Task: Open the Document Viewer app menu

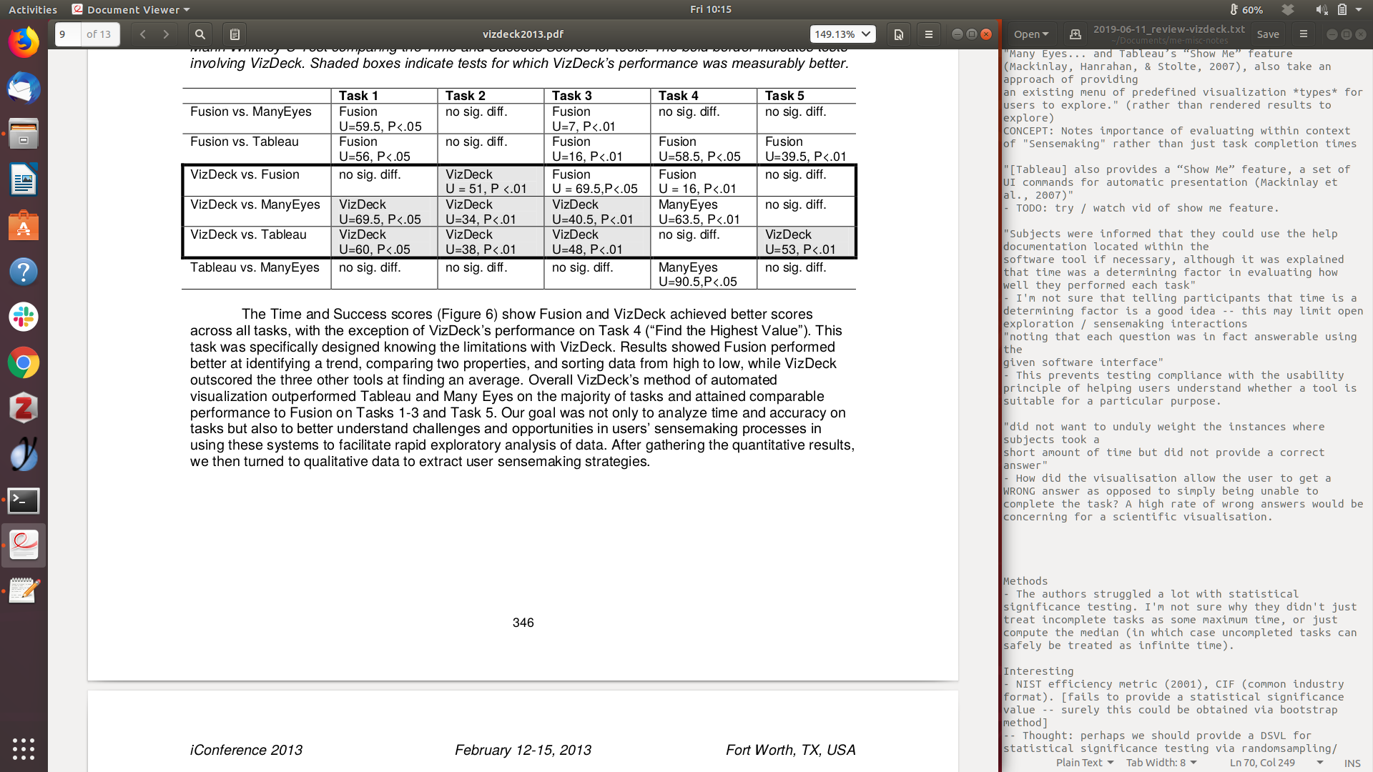Action: (132, 9)
